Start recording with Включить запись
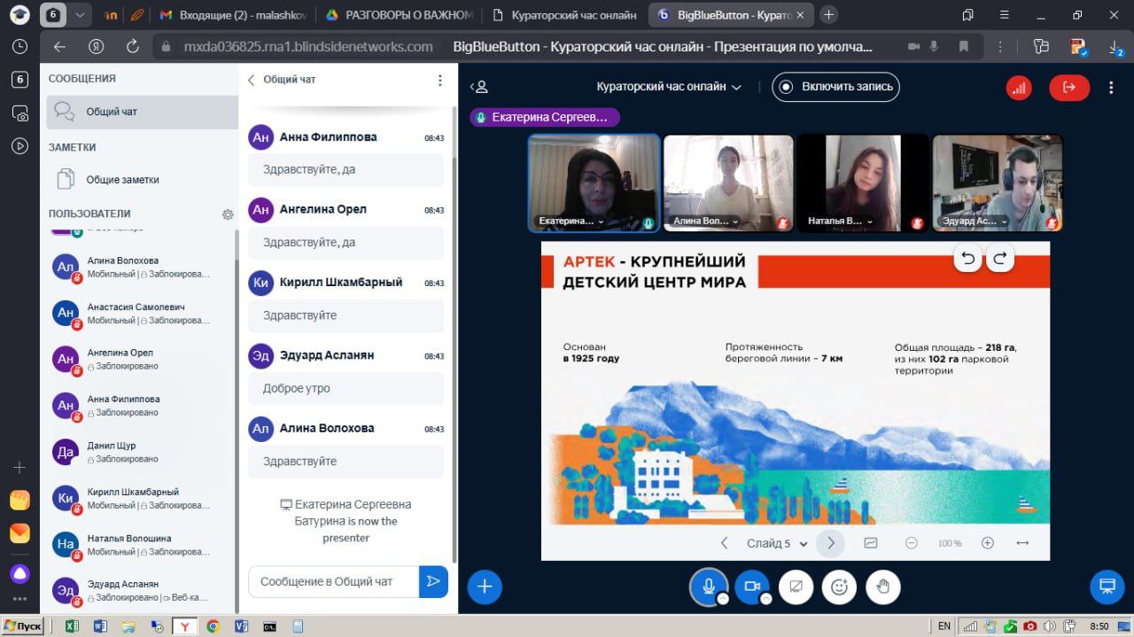Image resolution: width=1134 pixels, height=637 pixels. coord(835,87)
